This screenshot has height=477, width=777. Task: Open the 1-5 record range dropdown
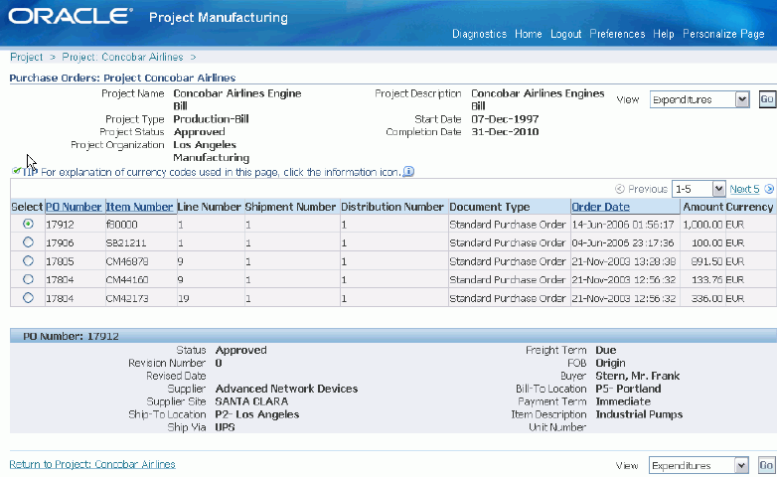(699, 189)
